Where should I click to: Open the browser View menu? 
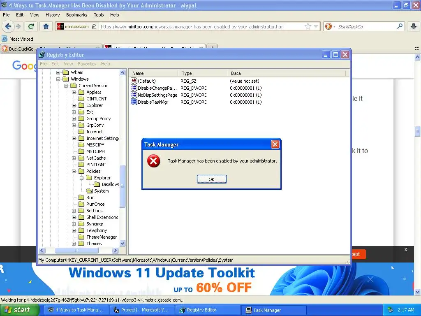click(x=35, y=15)
